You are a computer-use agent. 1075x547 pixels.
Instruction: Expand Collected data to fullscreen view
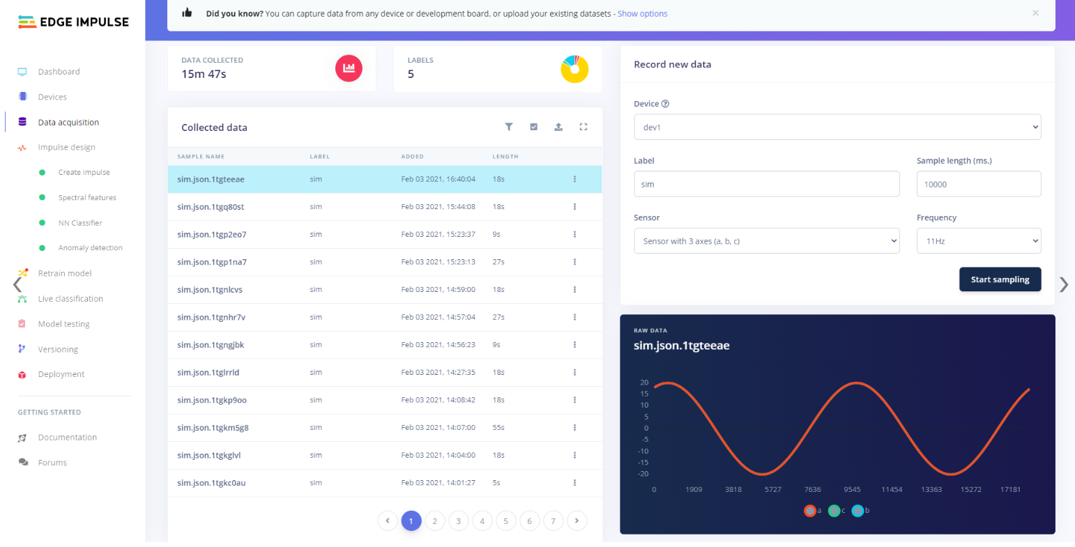coord(584,127)
